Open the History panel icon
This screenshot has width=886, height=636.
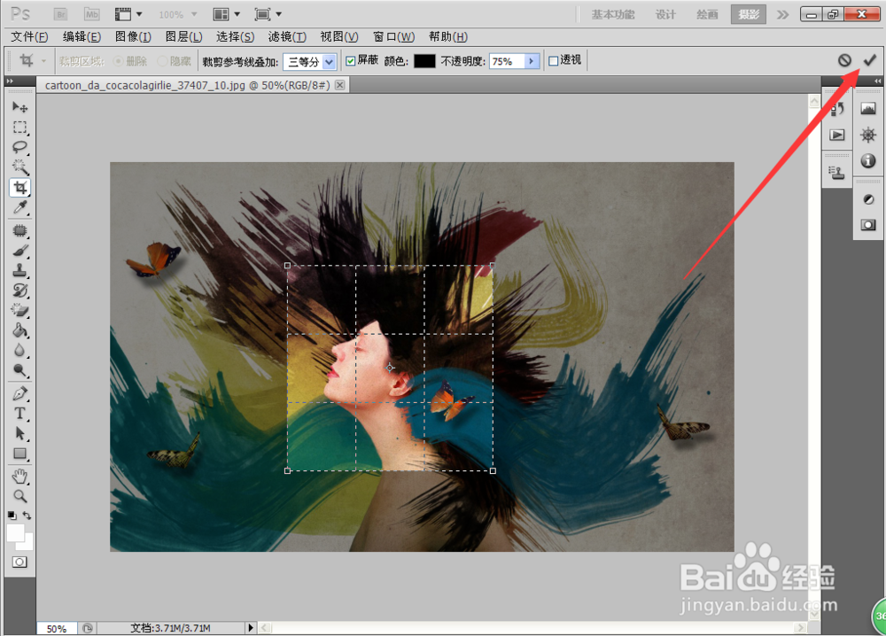(x=837, y=108)
